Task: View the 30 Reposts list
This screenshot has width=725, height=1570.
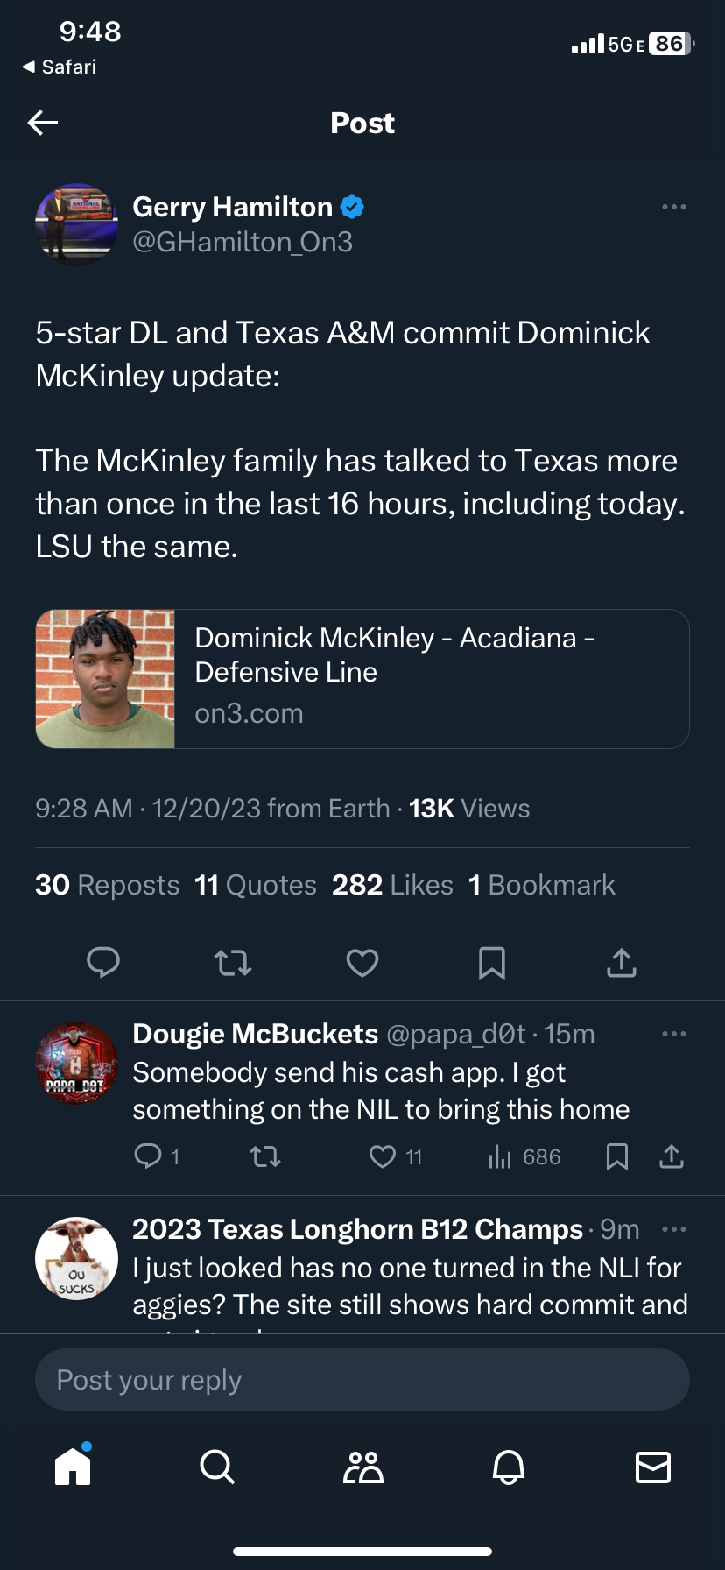Action: click(x=107, y=885)
